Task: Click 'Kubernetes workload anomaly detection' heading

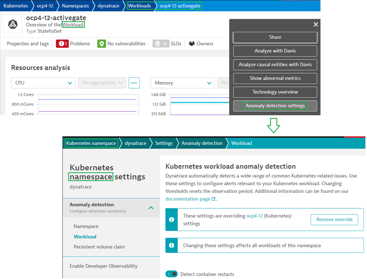Action: (x=231, y=166)
